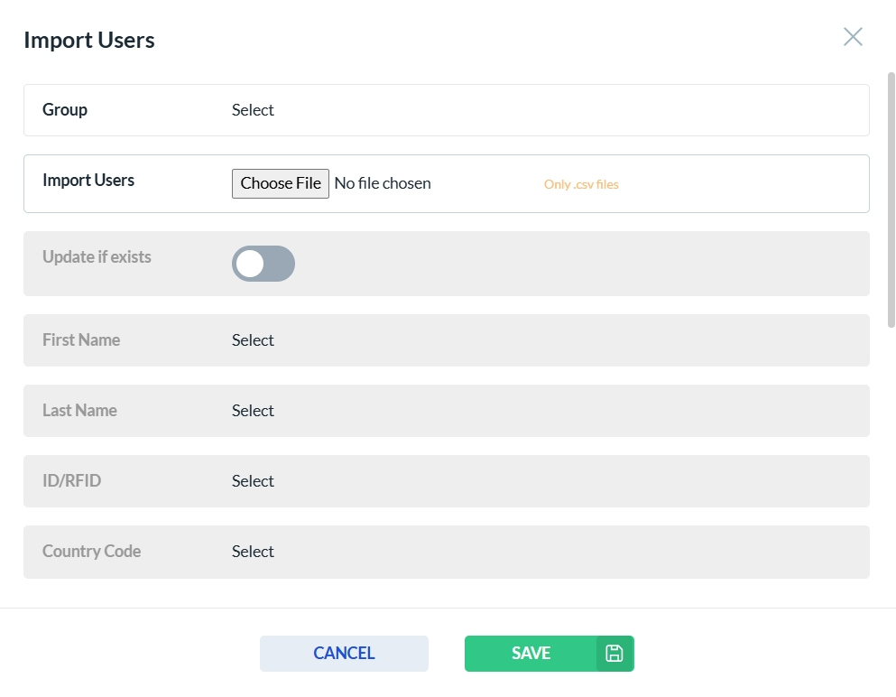Click the floppy disk save icon

[614, 654]
